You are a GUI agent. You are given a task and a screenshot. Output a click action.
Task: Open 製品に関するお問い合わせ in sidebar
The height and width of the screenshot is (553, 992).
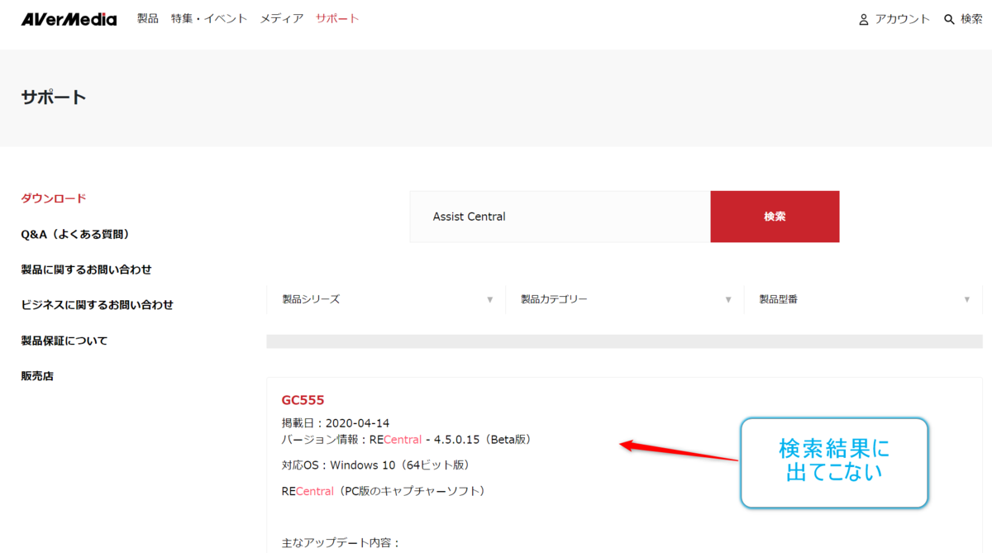tap(87, 269)
